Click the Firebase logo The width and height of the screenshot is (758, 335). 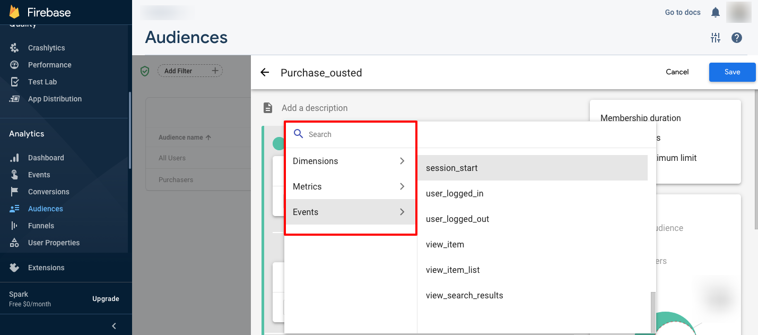pyautogui.click(x=14, y=12)
